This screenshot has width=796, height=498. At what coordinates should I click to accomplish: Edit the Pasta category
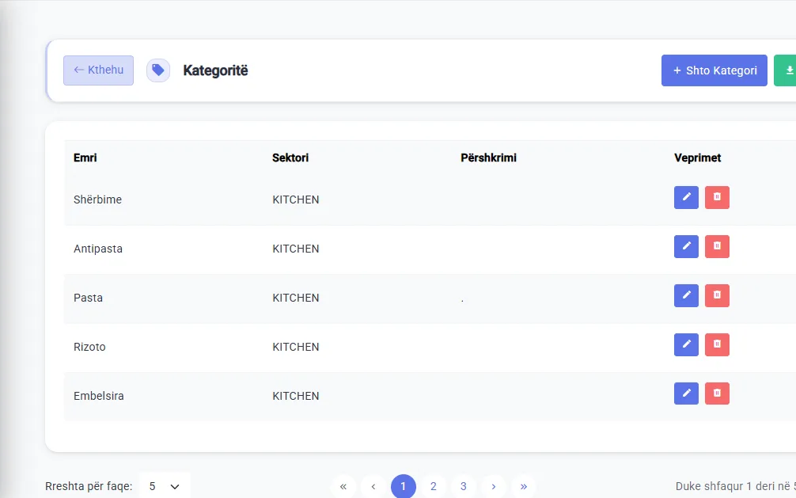686,296
